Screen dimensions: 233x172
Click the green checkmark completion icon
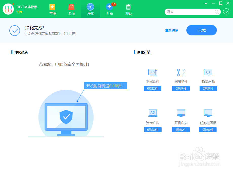15,31
